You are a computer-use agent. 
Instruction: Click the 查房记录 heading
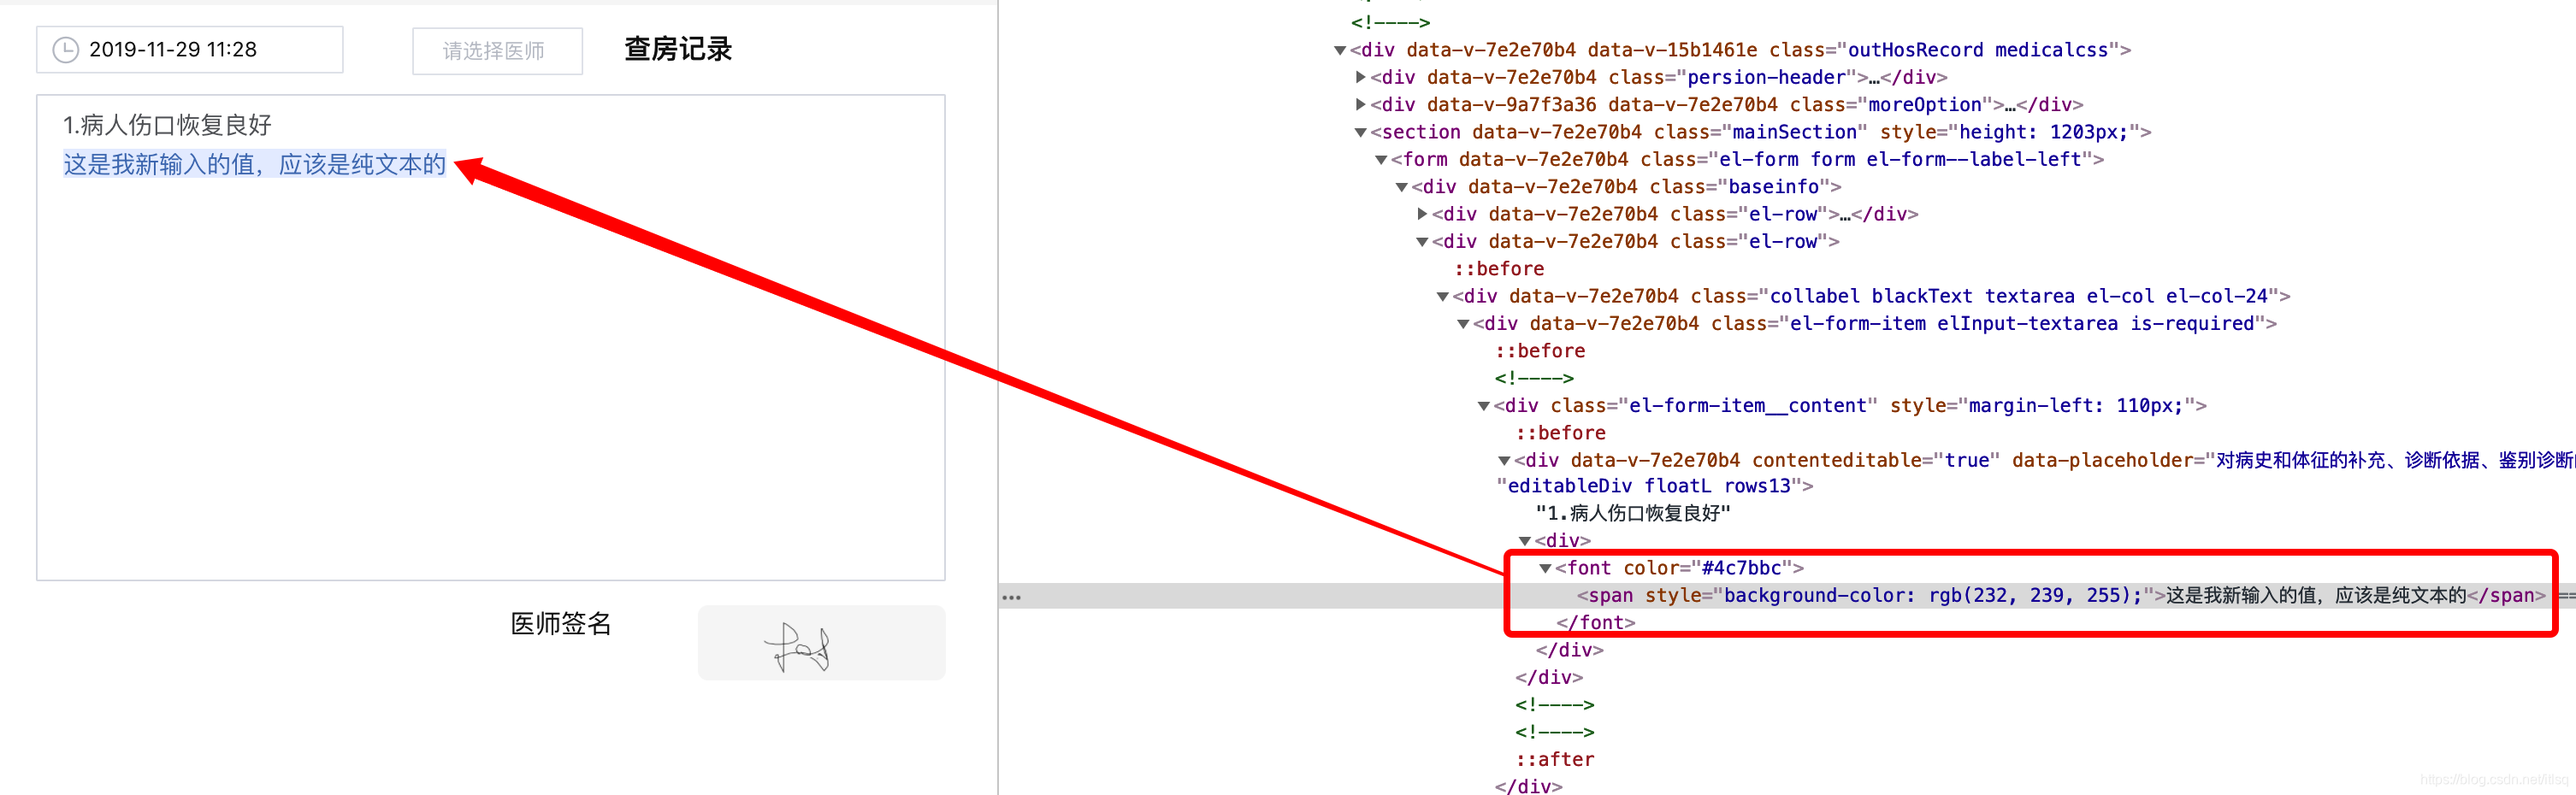pos(678,49)
